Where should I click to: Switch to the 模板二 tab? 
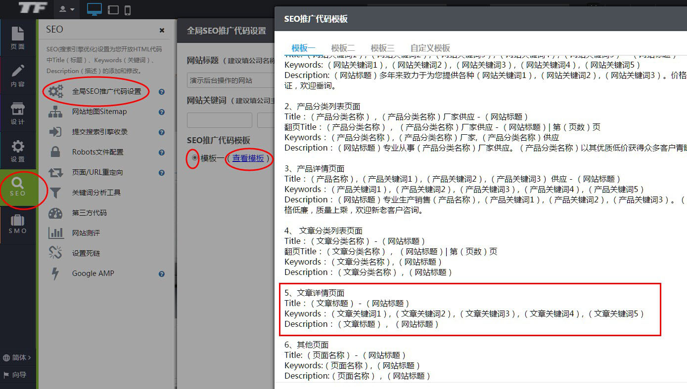[x=343, y=48]
